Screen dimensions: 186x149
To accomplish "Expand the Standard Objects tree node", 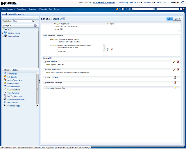I will [3, 33].
